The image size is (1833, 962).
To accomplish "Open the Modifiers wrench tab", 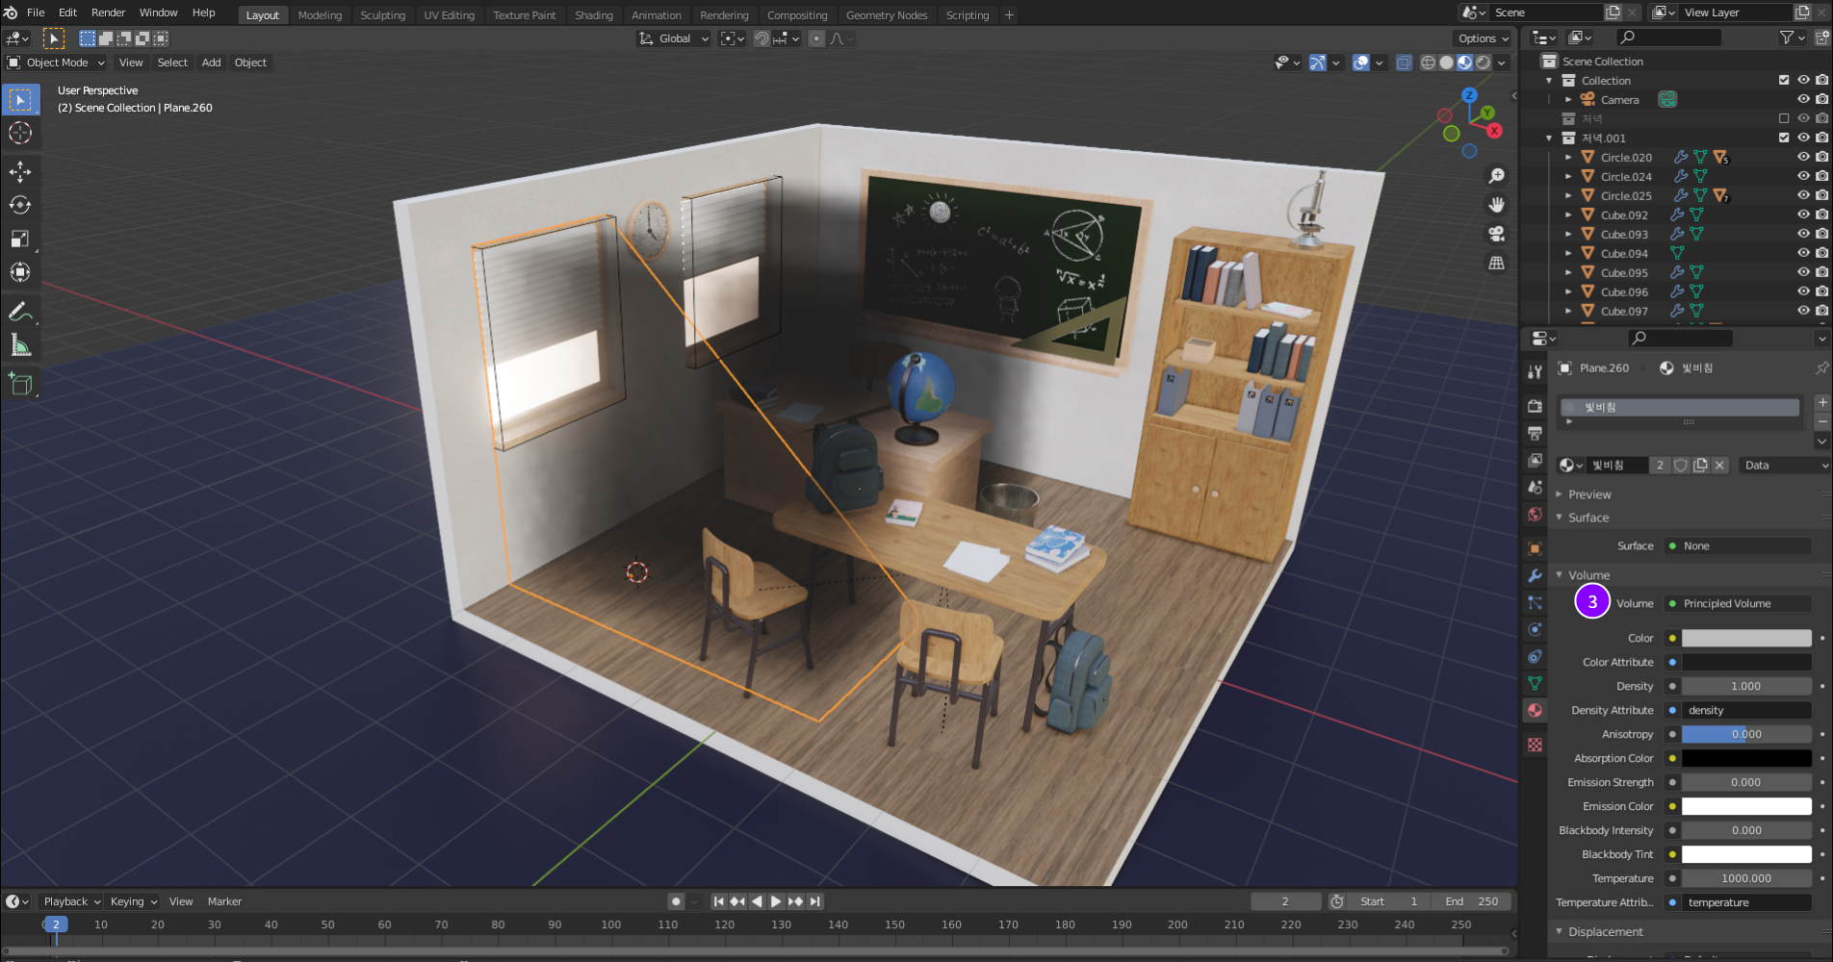I will coord(1535,575).
